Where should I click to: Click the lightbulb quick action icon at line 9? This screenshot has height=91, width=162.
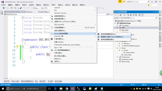pos(17,47)
